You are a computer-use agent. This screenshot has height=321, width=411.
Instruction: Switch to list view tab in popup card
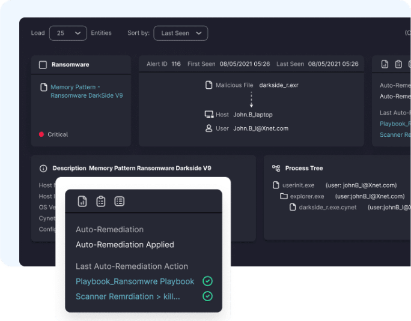120,201
